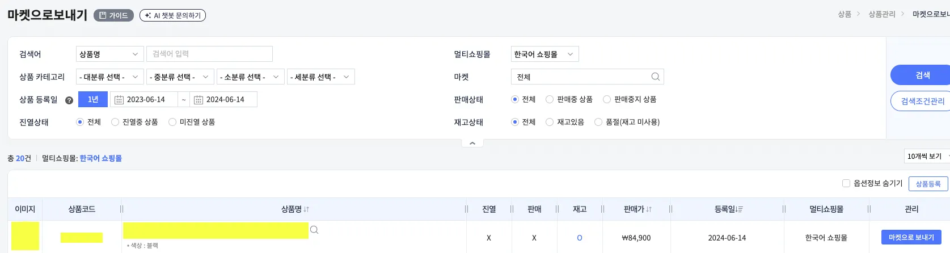Open the end date calendar icon

199,100
